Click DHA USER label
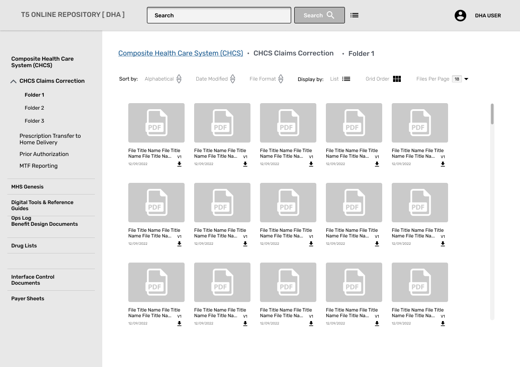Image resolution: width=520 pixels, height=367 pixels. pos(488,16)
